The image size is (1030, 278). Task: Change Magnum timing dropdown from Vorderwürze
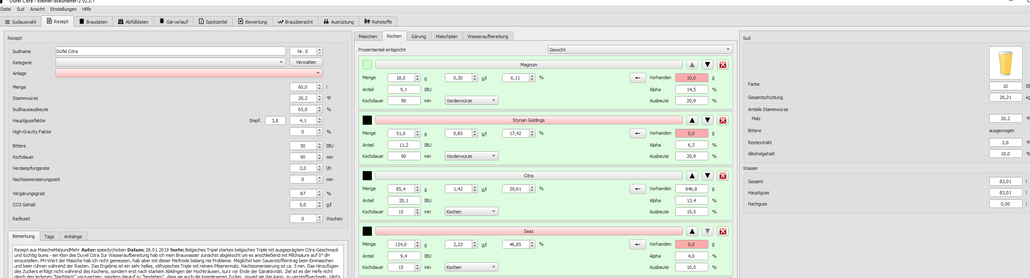tap(471, 101)
